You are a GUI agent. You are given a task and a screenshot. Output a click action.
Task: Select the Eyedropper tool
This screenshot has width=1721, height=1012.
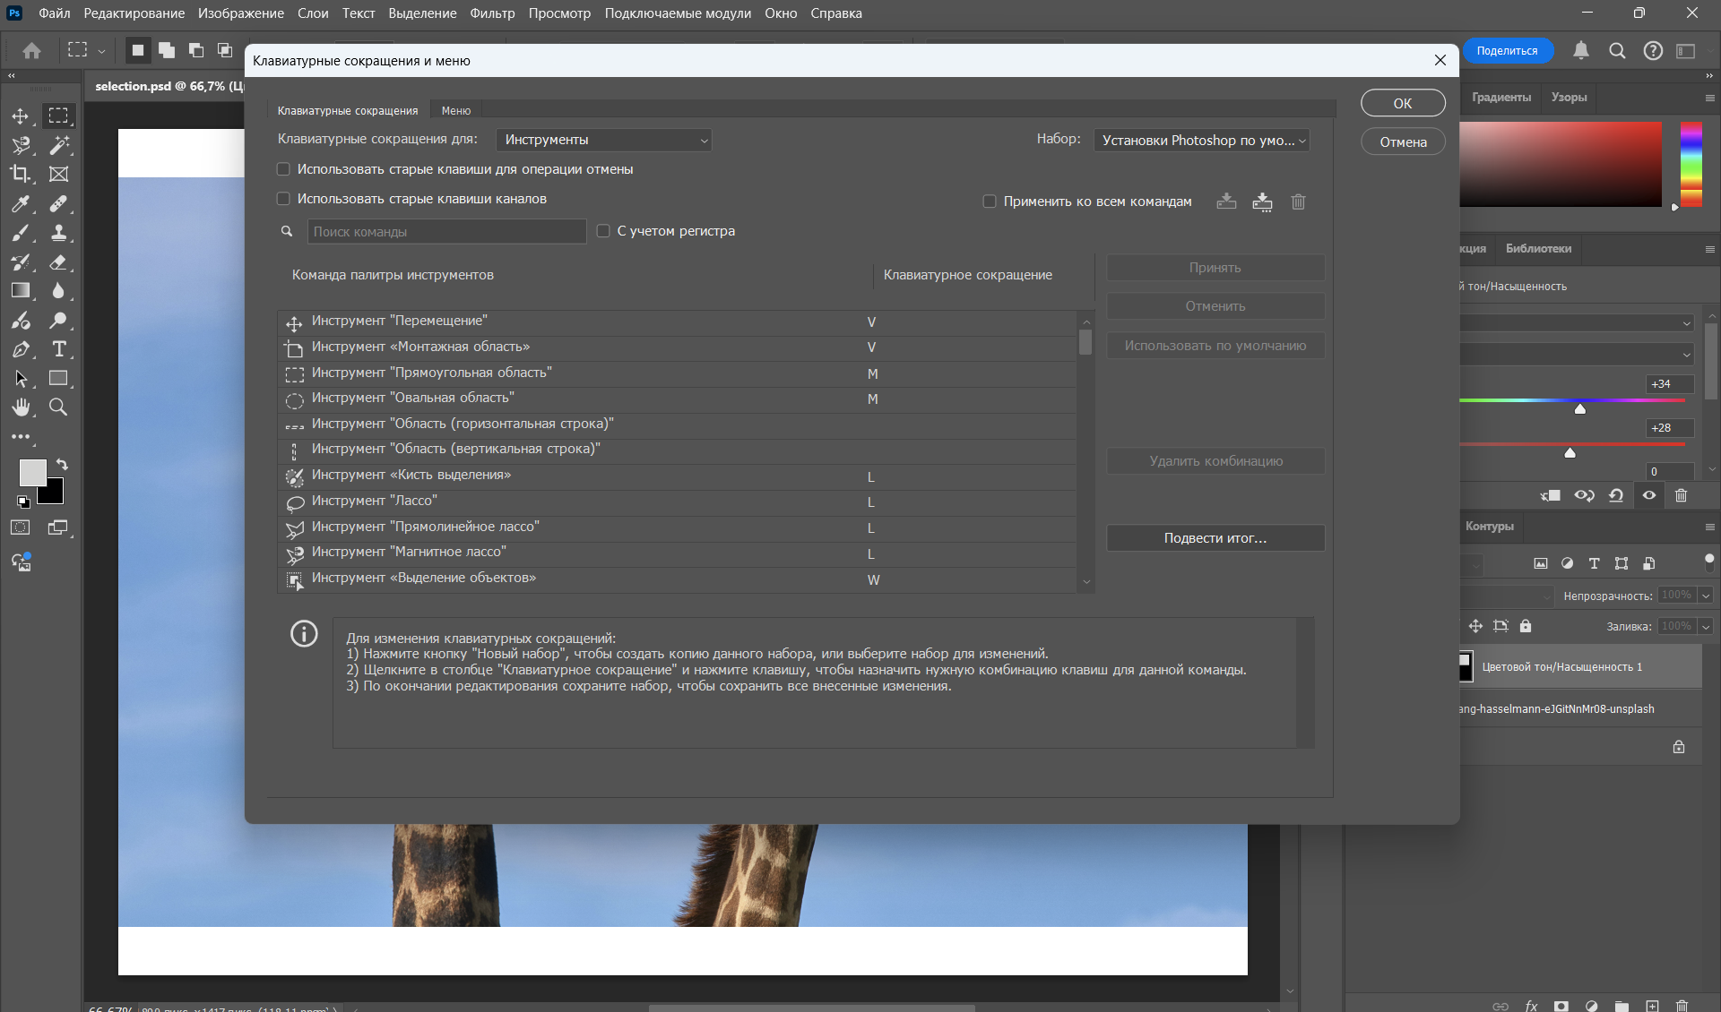tap(20, 204)
